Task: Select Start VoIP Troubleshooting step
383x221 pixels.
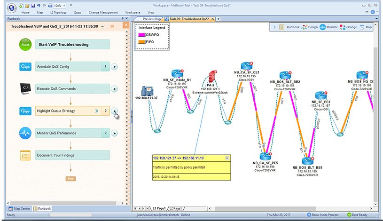Action: (x=72, y=45)
